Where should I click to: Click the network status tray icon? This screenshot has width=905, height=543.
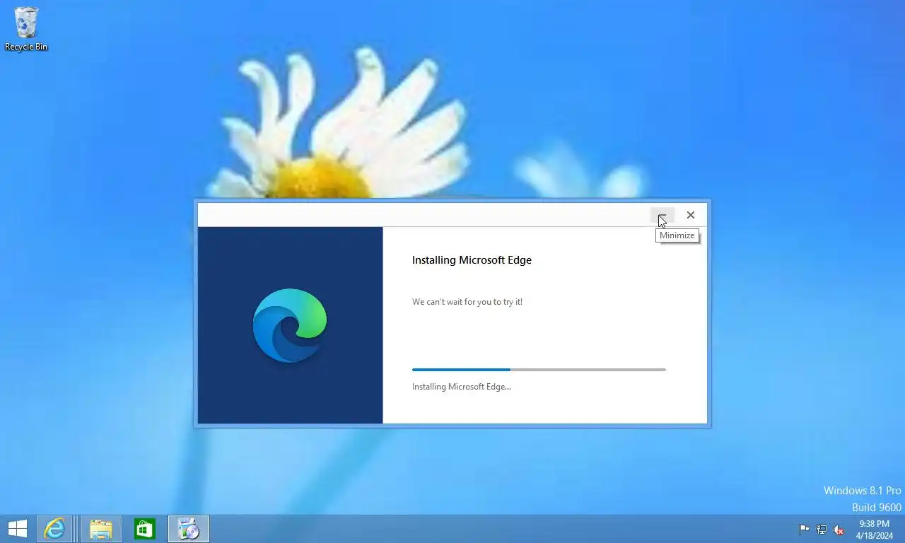pos(822,529)
